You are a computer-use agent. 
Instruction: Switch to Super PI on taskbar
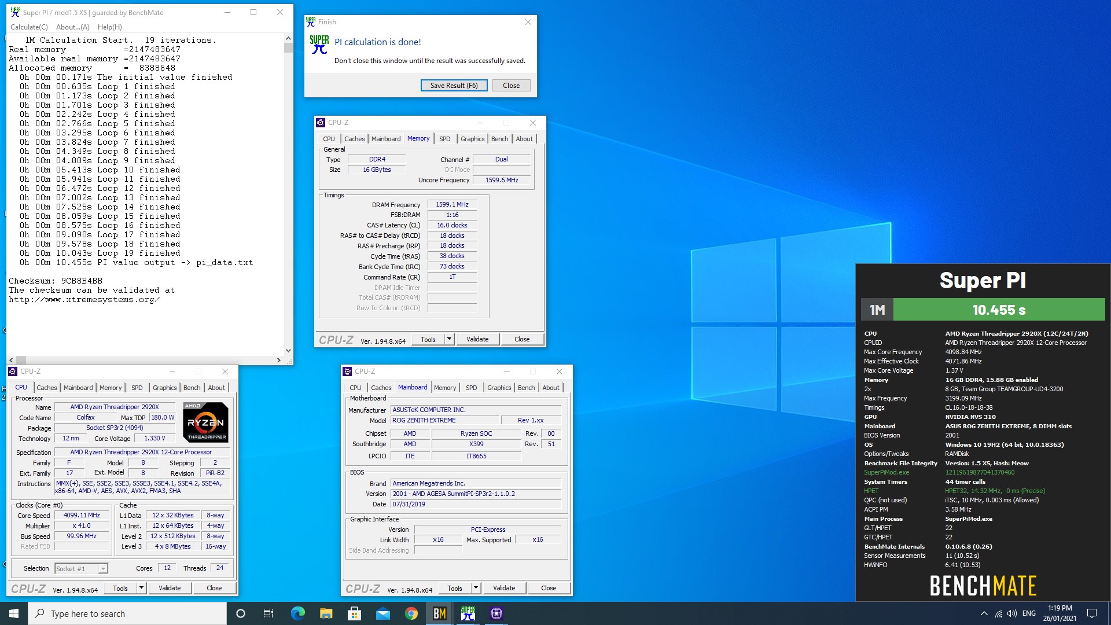468,613
